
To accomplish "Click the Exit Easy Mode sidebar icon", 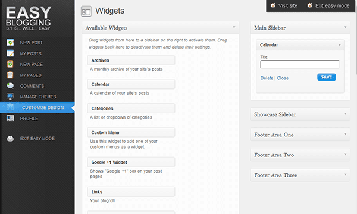I will pyautogui.click(x=10, y=139).
